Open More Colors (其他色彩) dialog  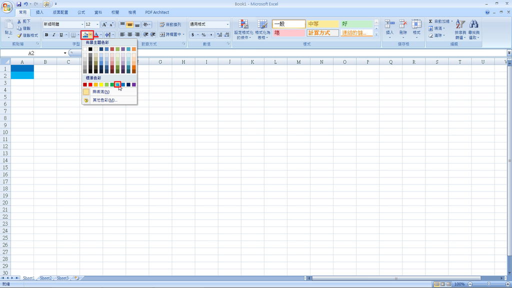click(x=109, y=100)
